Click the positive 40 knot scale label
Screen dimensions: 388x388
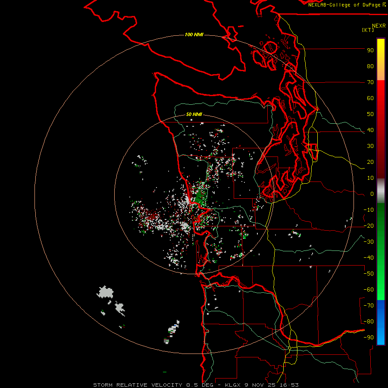pos(370,130)
